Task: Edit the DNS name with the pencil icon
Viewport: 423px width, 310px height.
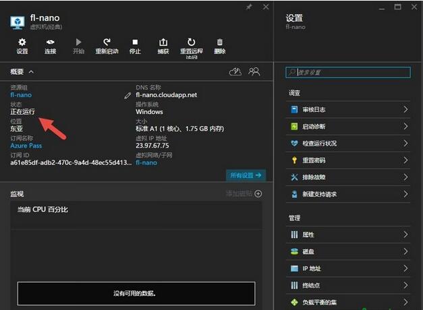Action: tap(128, 96)
